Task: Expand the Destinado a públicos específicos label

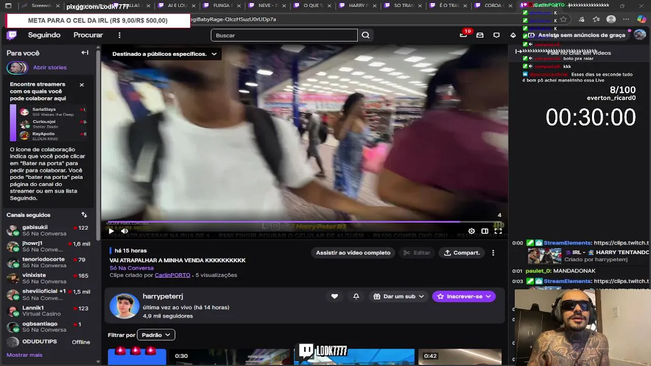Action: [164, 54]
